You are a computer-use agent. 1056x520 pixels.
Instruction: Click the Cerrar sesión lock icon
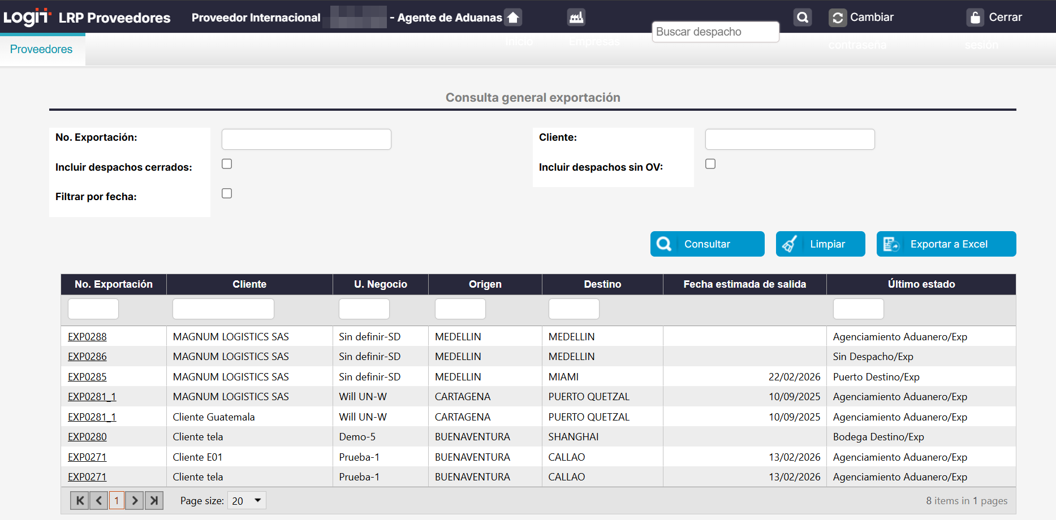click(x=975, y=18)
